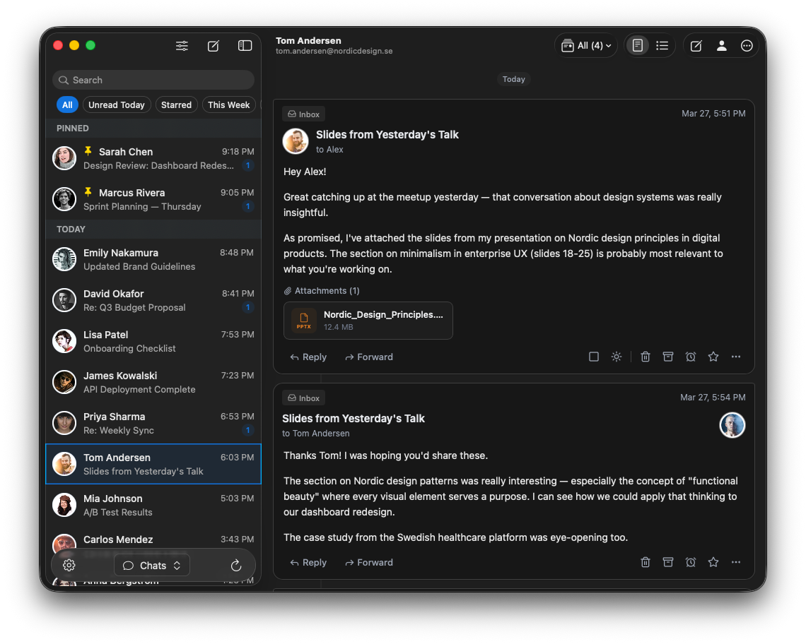Snooze the first email with the clock icon

[690, 357]
